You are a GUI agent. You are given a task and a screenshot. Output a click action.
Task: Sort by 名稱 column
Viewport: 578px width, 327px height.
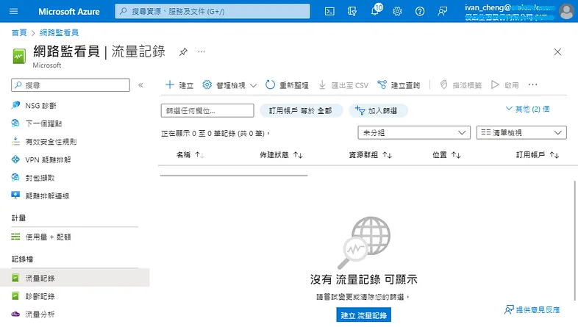(190, 154)
